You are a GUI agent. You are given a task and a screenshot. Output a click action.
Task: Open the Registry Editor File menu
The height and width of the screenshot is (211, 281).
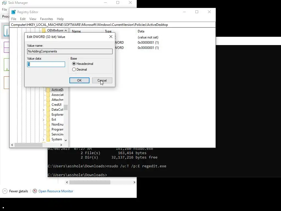14,19
